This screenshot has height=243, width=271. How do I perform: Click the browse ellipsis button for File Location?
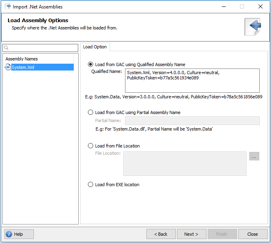click(x=254, y=156)
